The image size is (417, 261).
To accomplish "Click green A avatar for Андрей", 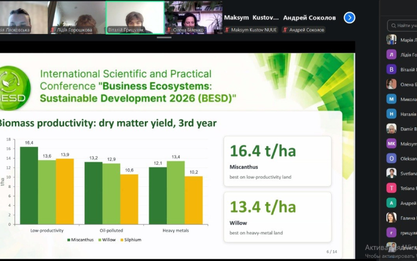I will 391,203.
